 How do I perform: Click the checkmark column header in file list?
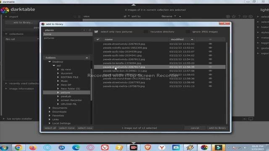[98, 39]
